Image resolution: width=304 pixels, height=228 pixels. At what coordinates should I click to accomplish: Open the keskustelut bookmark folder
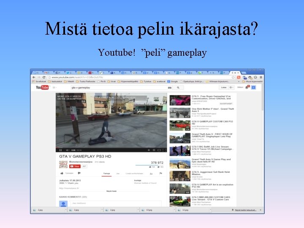(x=55, y=81)
